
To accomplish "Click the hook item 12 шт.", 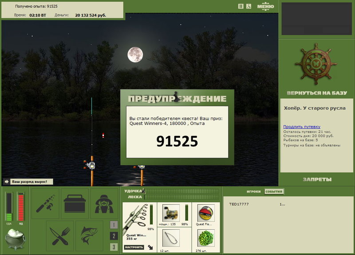I will pos(171,238).
